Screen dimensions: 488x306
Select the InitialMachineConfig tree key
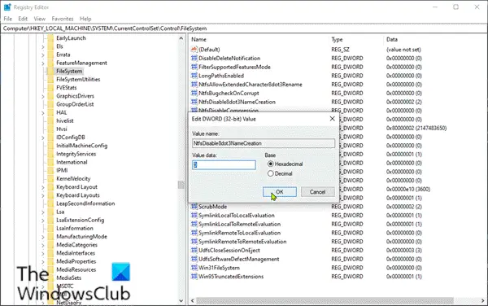click(82, 146)
